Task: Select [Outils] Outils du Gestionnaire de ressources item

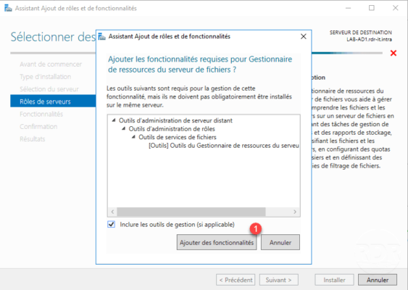Action: [x=224, y=145]
